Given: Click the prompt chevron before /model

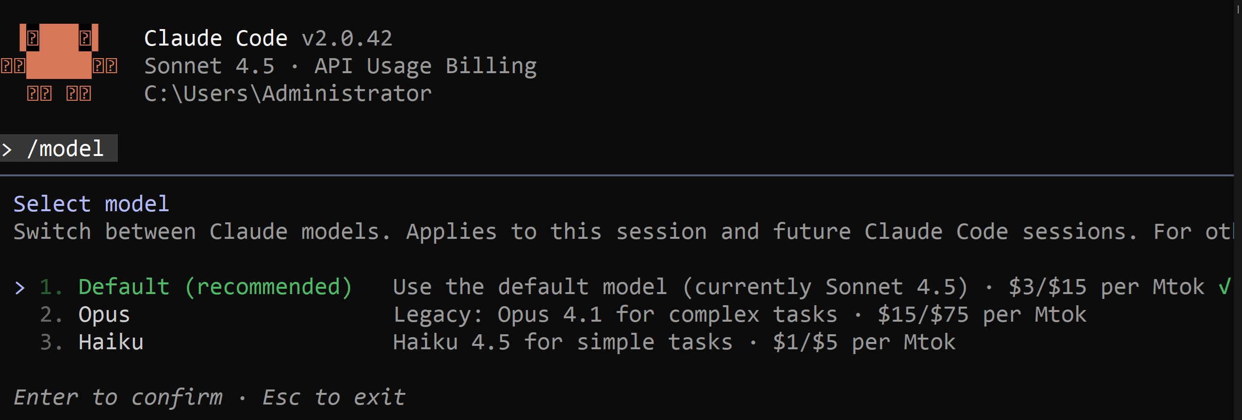Looking at the screenshot, I should pyautogui.click(x=7, y=149).
